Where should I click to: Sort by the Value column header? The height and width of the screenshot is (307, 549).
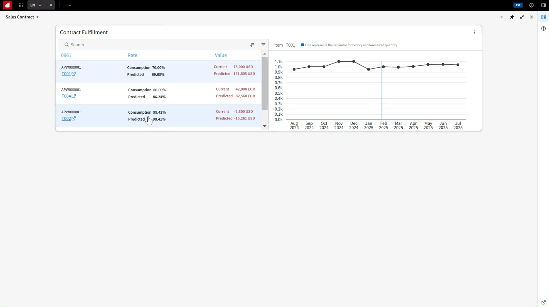pos(221,55)
